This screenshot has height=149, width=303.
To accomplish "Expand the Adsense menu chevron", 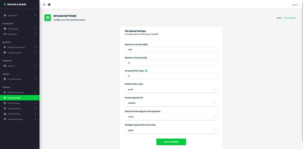I will click(35, 66).
